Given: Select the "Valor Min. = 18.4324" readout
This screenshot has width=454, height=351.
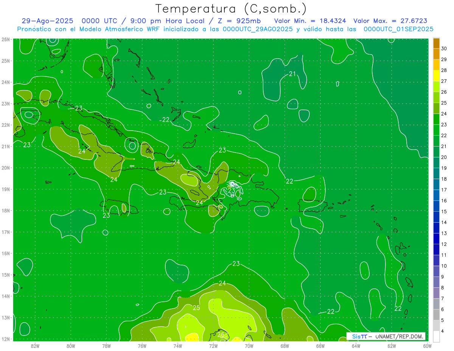Looking at the screenshot, I should pyautogui.click(x=310, y=21).
